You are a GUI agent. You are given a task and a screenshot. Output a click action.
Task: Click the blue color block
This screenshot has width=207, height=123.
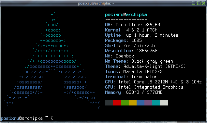(140, 103)
